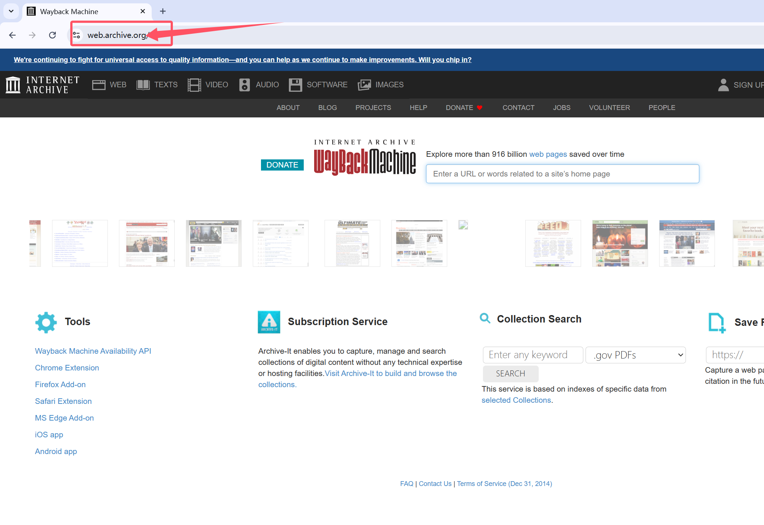
Task: Open the Video film icon
Action: 194,85
